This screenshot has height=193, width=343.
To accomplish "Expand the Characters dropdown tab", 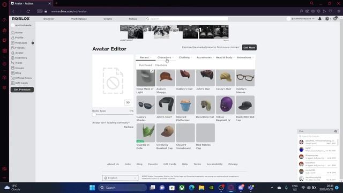I will click(x=166, y=57).
